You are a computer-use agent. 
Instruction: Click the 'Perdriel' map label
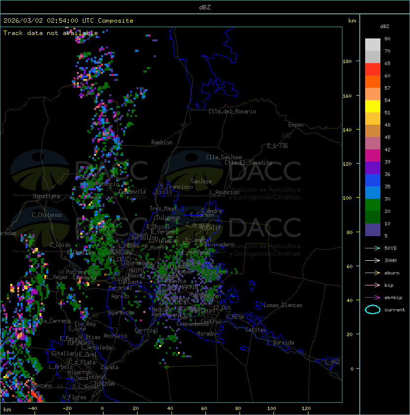click(120, 288)
